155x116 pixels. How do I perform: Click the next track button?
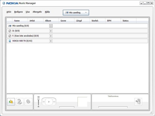pyautogui.click(x=54, y=102)
